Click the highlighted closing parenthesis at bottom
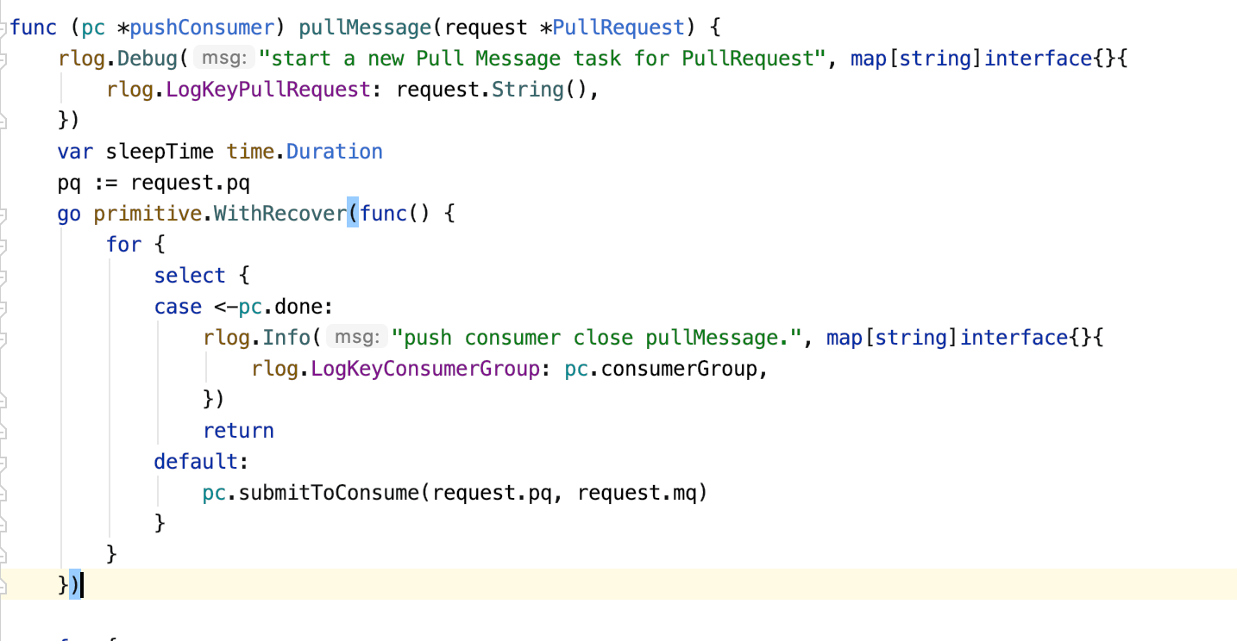The height and width of the screenshot is (641, 1237). pos(76,584)
